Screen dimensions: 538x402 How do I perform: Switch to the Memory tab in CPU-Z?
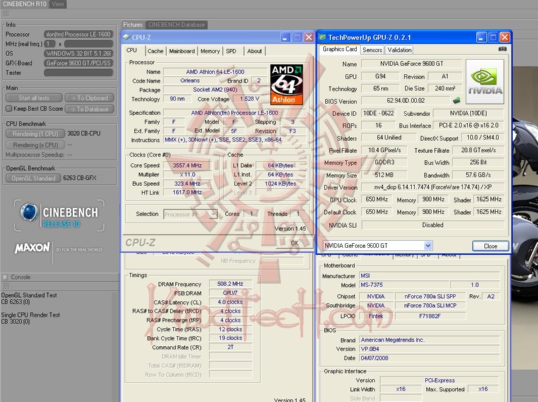click(210, 51)
